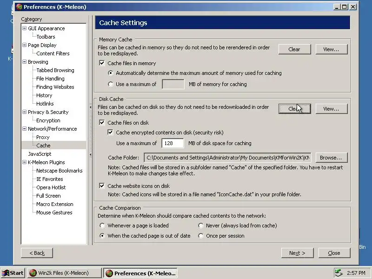372x279 pixels.
Task: Open Mouse Gestures plugin settings
Action: [54, 213]
